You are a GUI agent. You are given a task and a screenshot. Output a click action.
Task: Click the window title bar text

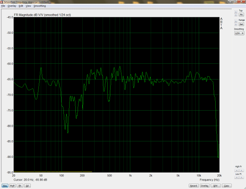(x=27, y=2)
